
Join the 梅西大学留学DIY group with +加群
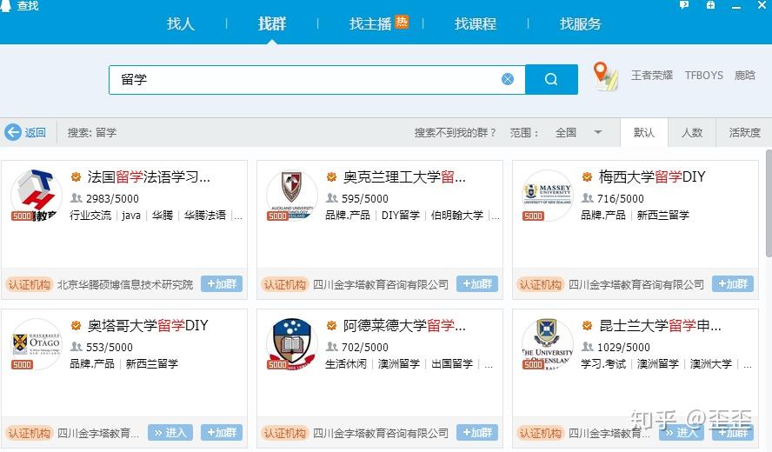[x=733, y=284]
